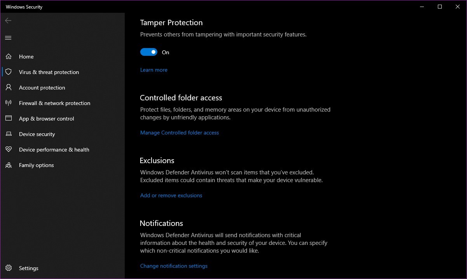467x279 pixels.
Task: Maximize the Windows Security window
Action: [x=439, y=7]
